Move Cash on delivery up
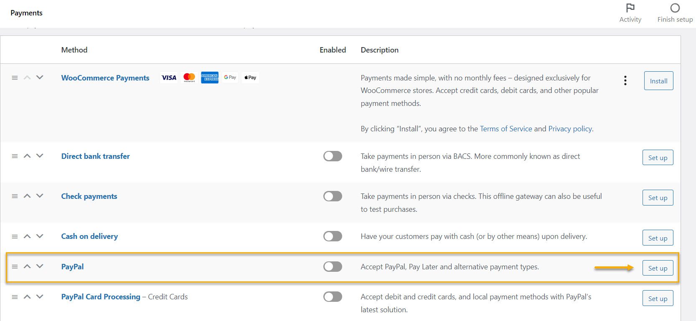Viewport: 696px width, 321px height. pos(27,236)
